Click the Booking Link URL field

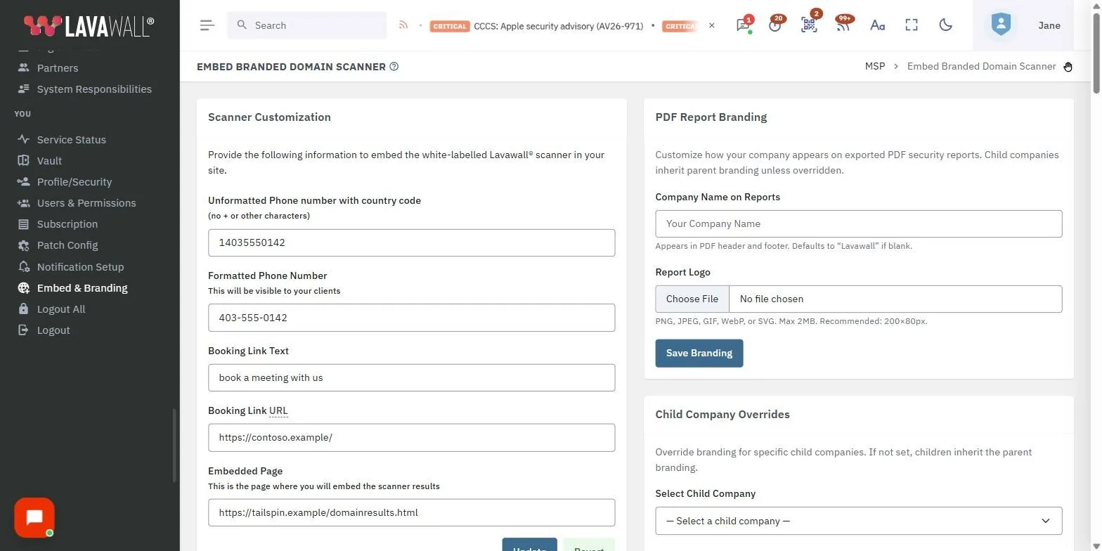[411, 437]
